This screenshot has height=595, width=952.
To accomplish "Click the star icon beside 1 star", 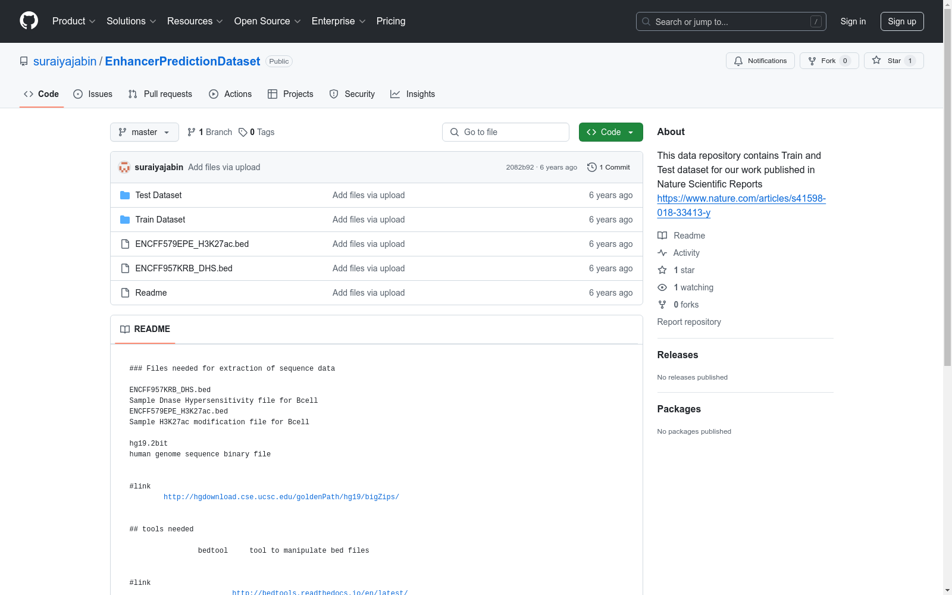I will pyautogui.click(x=662, y=270).
